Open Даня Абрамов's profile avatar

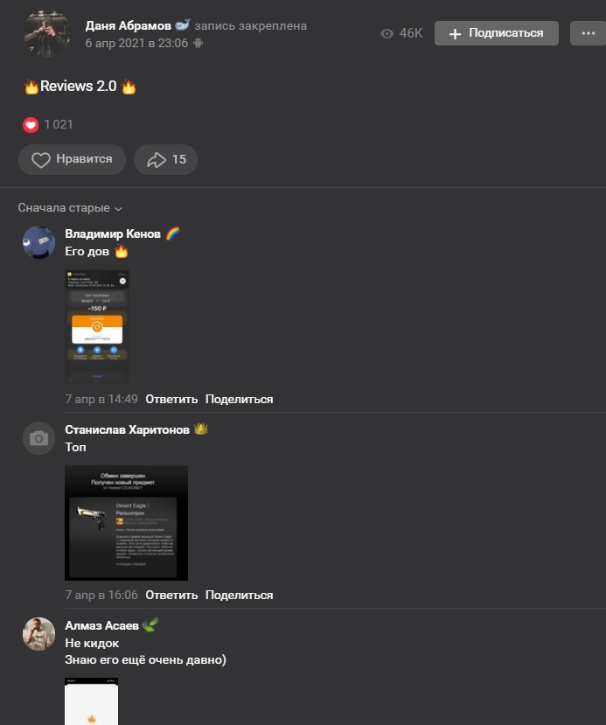(x=46, y=33)
